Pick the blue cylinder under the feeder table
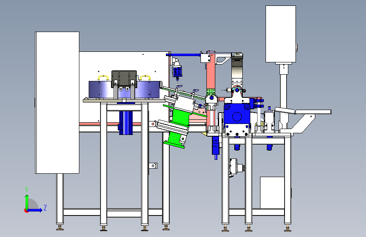The image size is (366, 237). click(x=126, y=123)
